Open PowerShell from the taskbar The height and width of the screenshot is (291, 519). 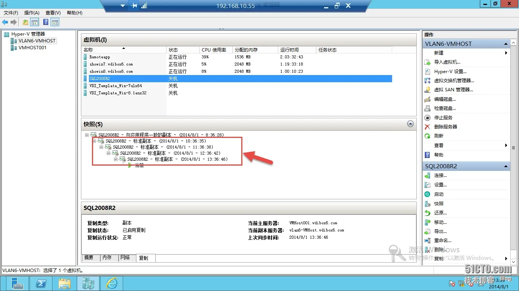41,283
